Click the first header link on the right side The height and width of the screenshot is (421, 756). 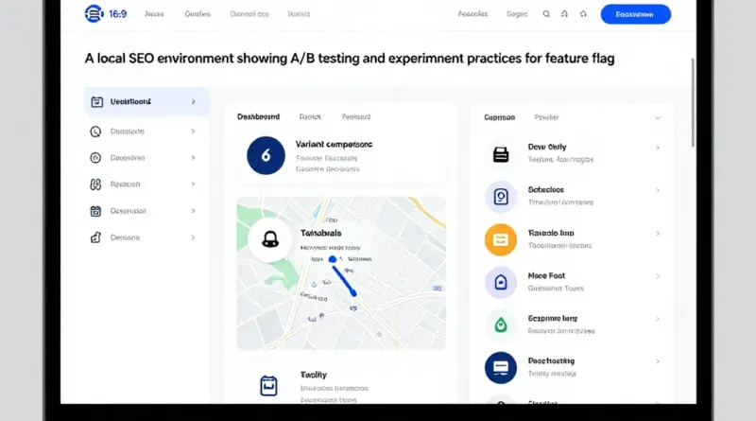pyautogui.click(x=472, y=14)
